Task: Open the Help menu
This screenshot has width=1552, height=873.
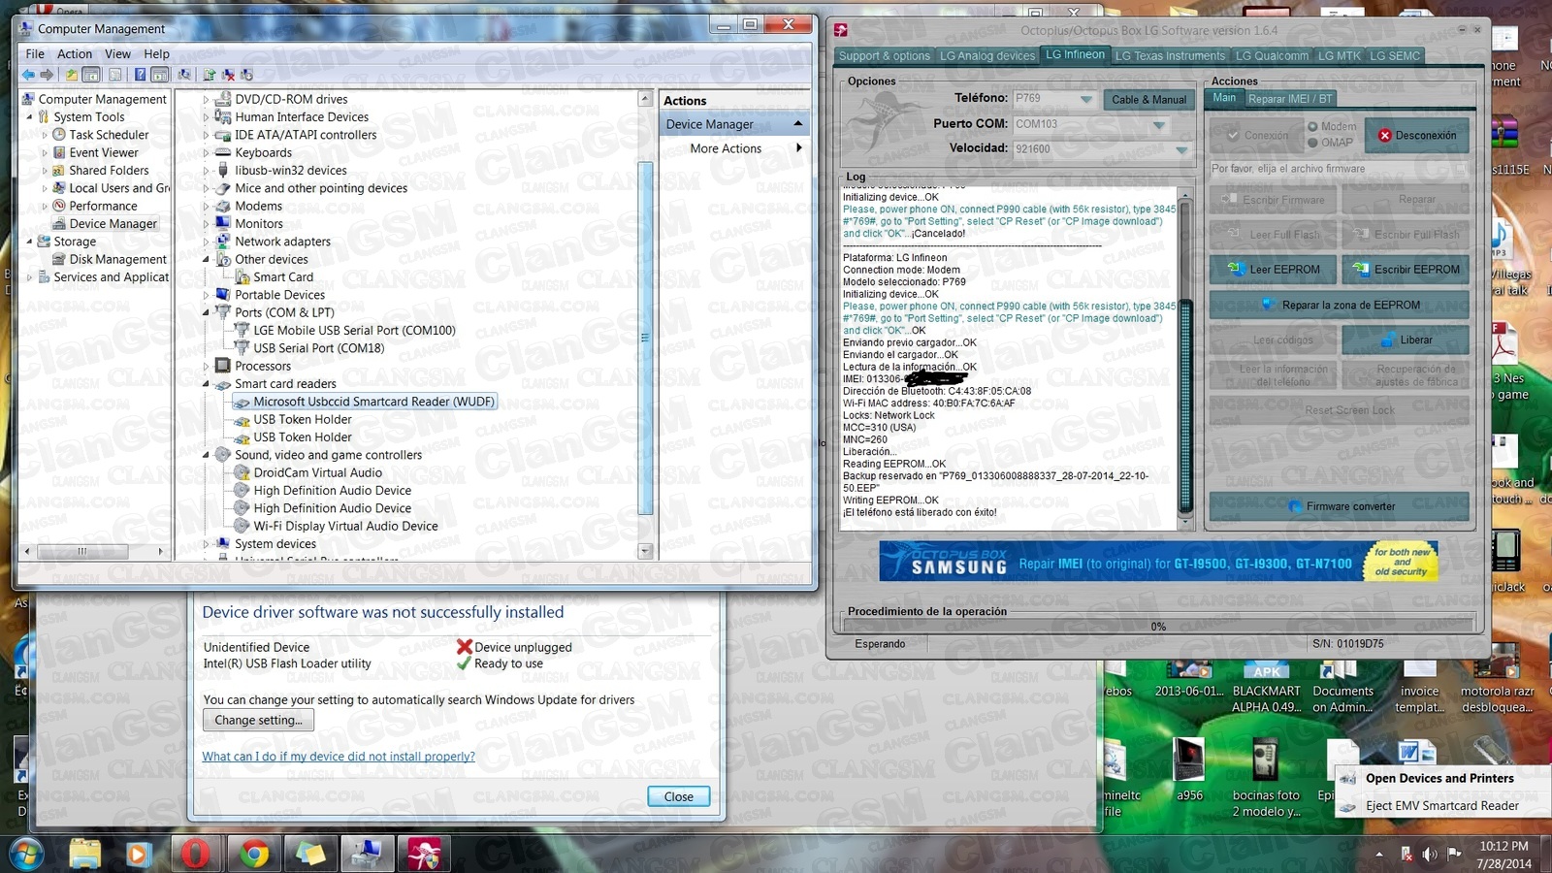Action: pyautogui.click(x=156, y=54)
